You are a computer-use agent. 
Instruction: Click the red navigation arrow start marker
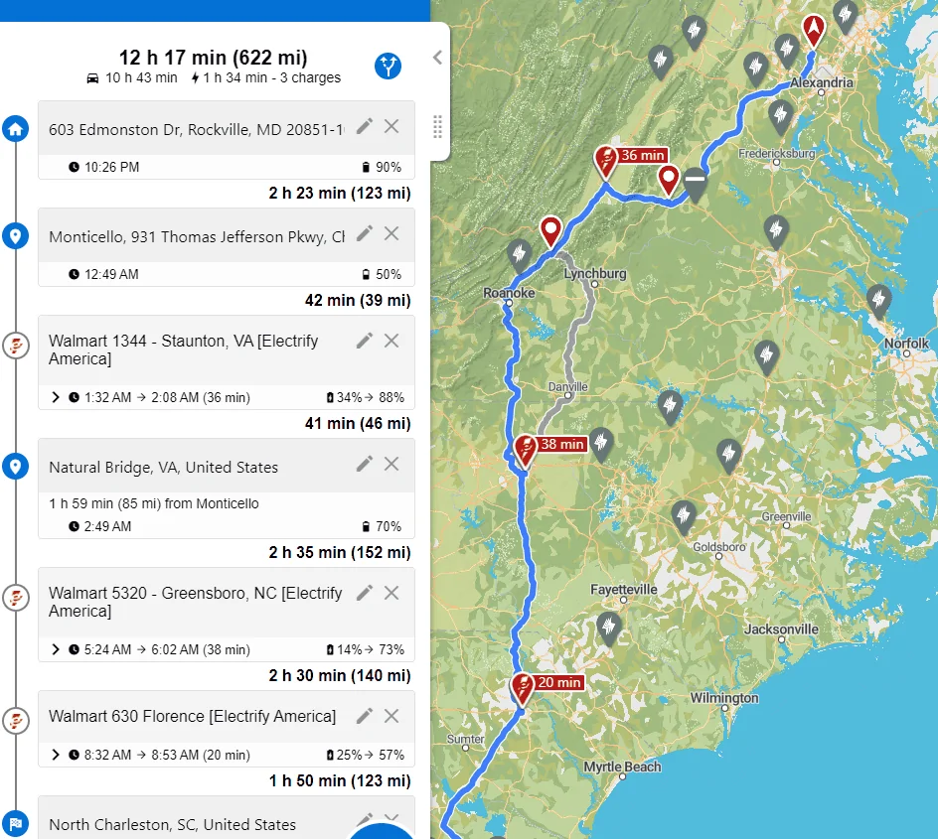pos(814,30)
